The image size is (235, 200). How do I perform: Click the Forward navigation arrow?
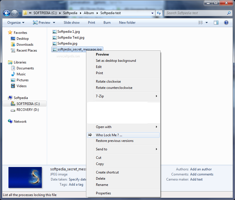[15, 13]
